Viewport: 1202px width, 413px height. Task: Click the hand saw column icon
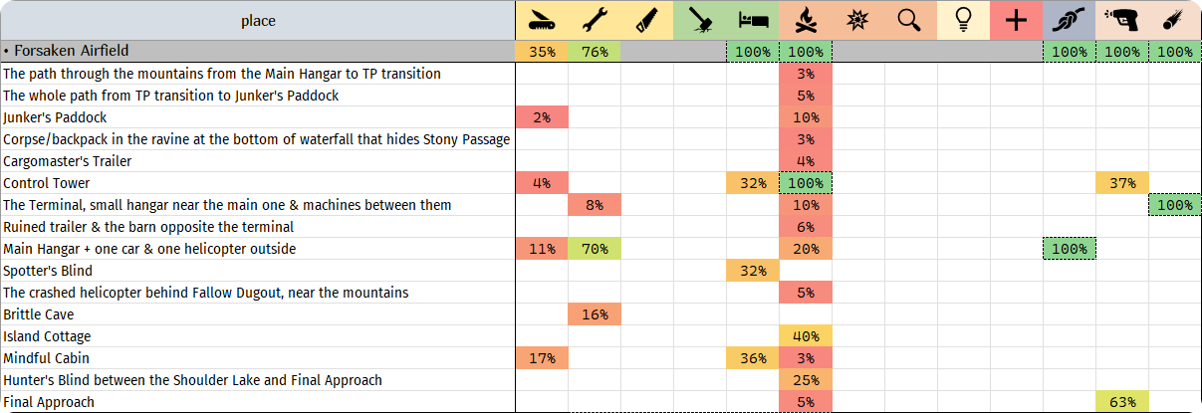click(x=647, y=21)
